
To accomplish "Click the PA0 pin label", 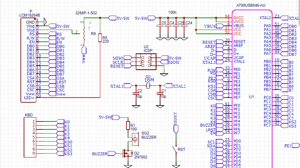I will coord(267,26).
